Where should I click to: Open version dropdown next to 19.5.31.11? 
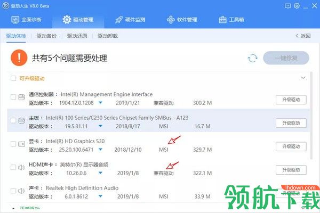click(100, 126)
